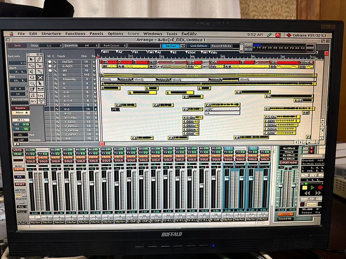
Task: Open the Quantize Off dropdown
Action: (x=88, y=46)
